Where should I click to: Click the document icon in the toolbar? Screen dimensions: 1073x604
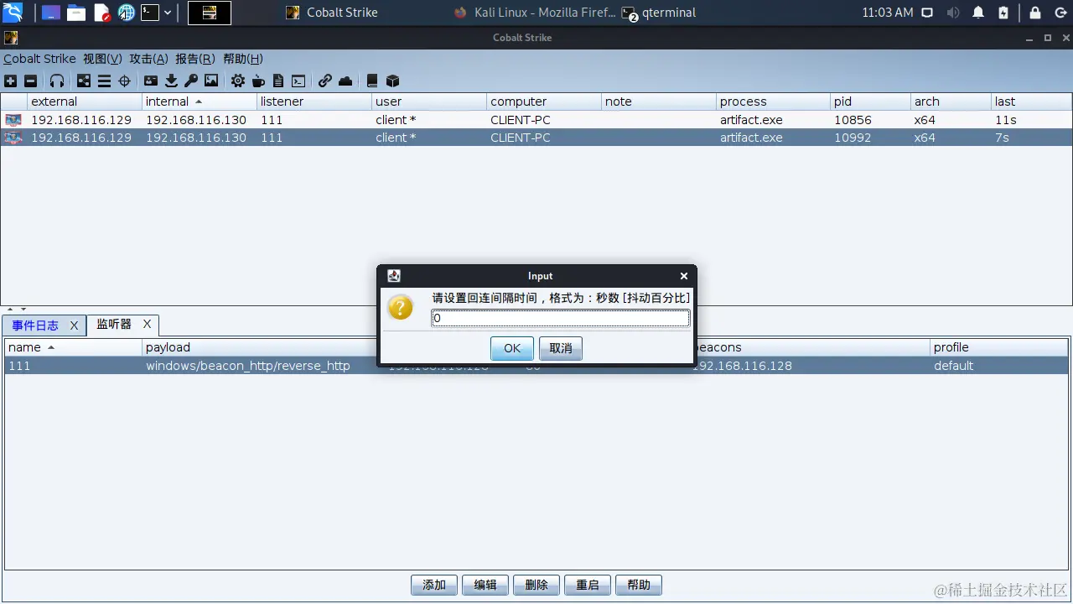point(278,81)
